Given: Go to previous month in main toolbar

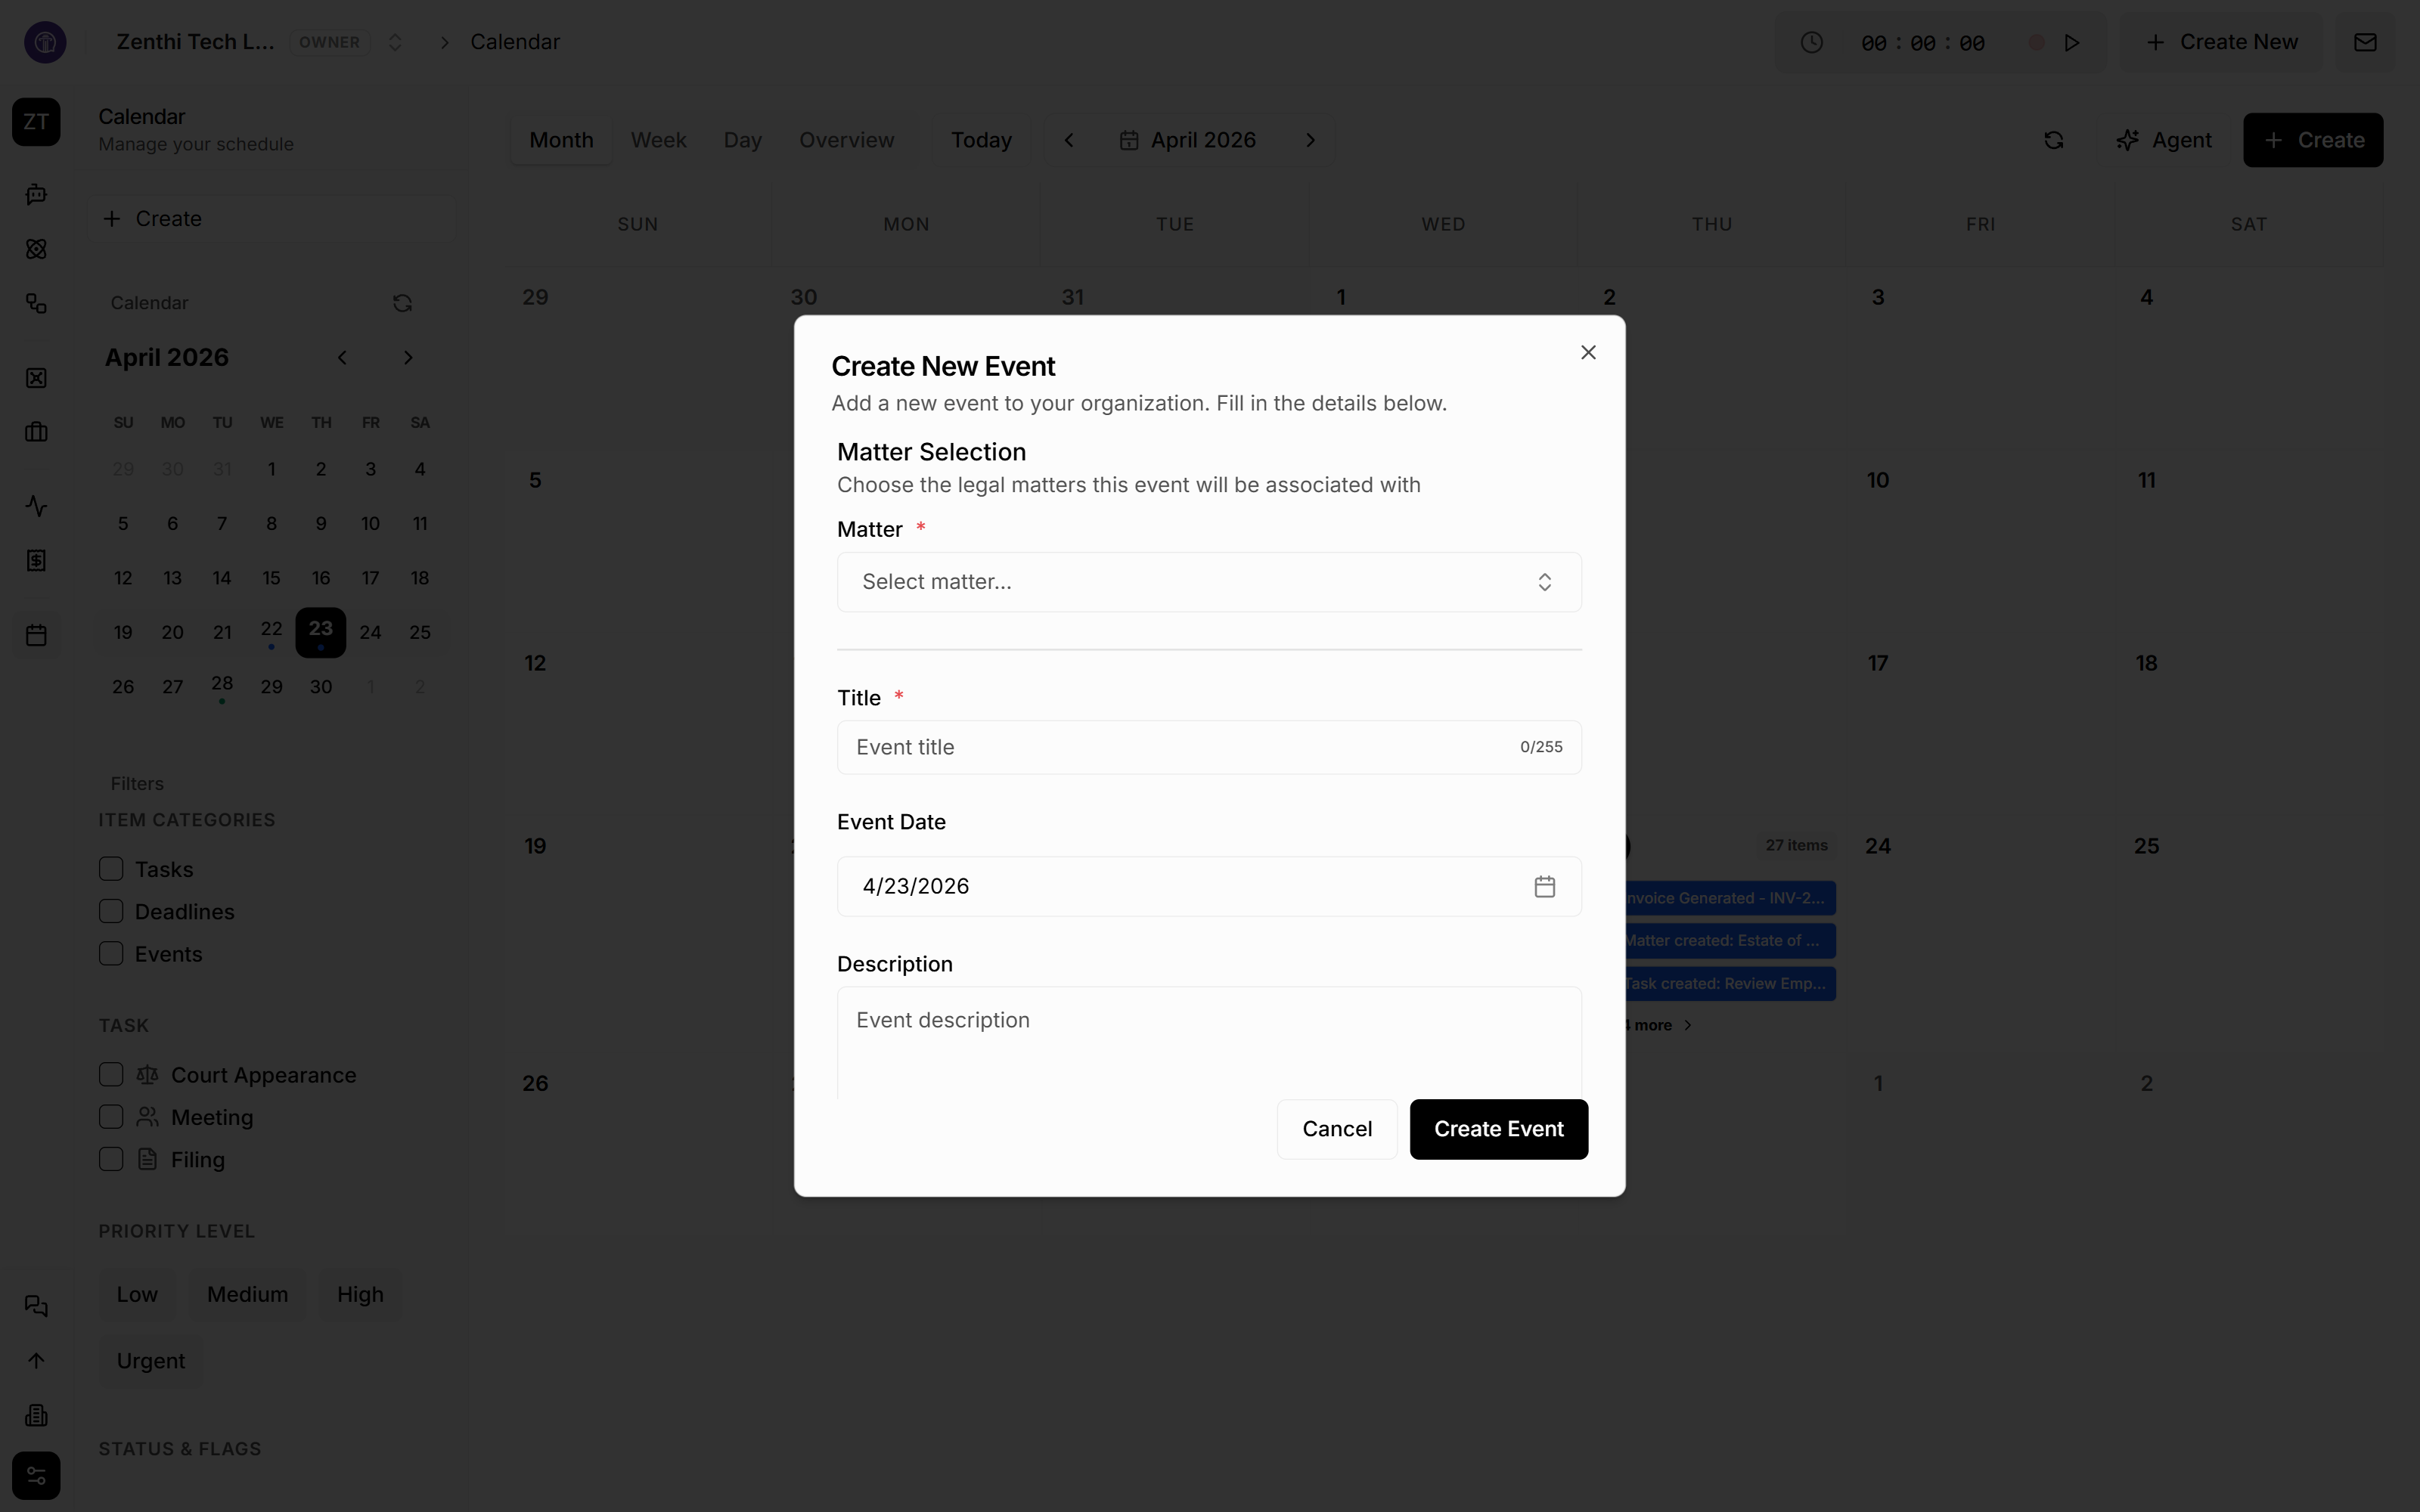Looking at the screenshot, I should 1069,140.
